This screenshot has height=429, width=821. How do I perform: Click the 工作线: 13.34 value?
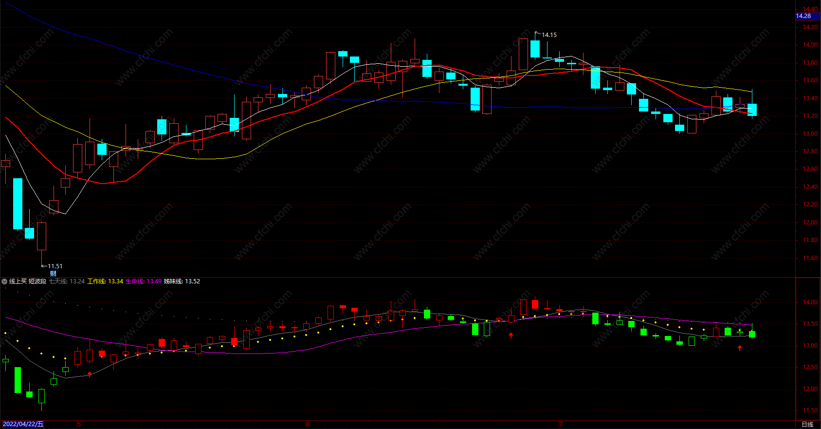click(105, 281)
